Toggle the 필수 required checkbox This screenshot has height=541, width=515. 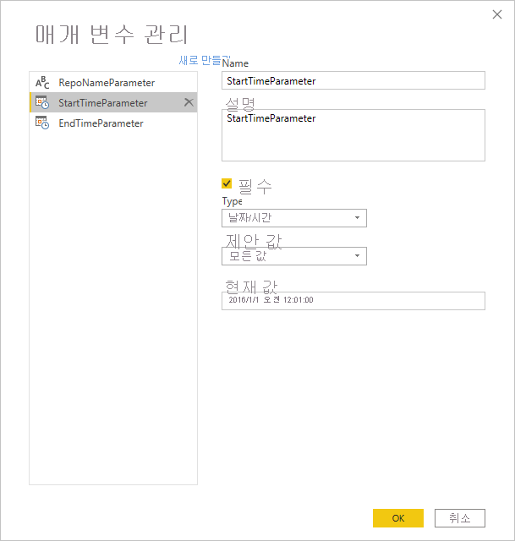click(227, 183)
